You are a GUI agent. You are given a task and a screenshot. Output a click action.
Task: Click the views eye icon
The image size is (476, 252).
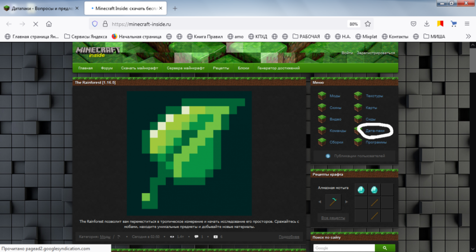pyautogui.click(x=172, y=236)
